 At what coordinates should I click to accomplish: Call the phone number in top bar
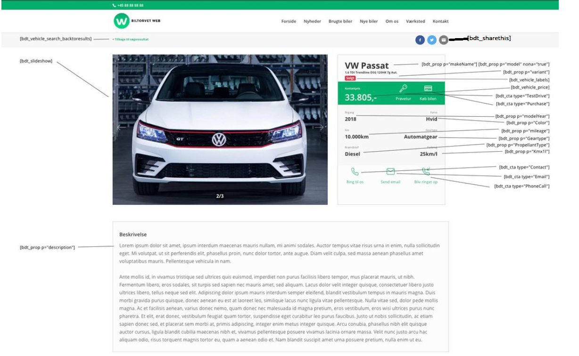[x=128, y=5]
